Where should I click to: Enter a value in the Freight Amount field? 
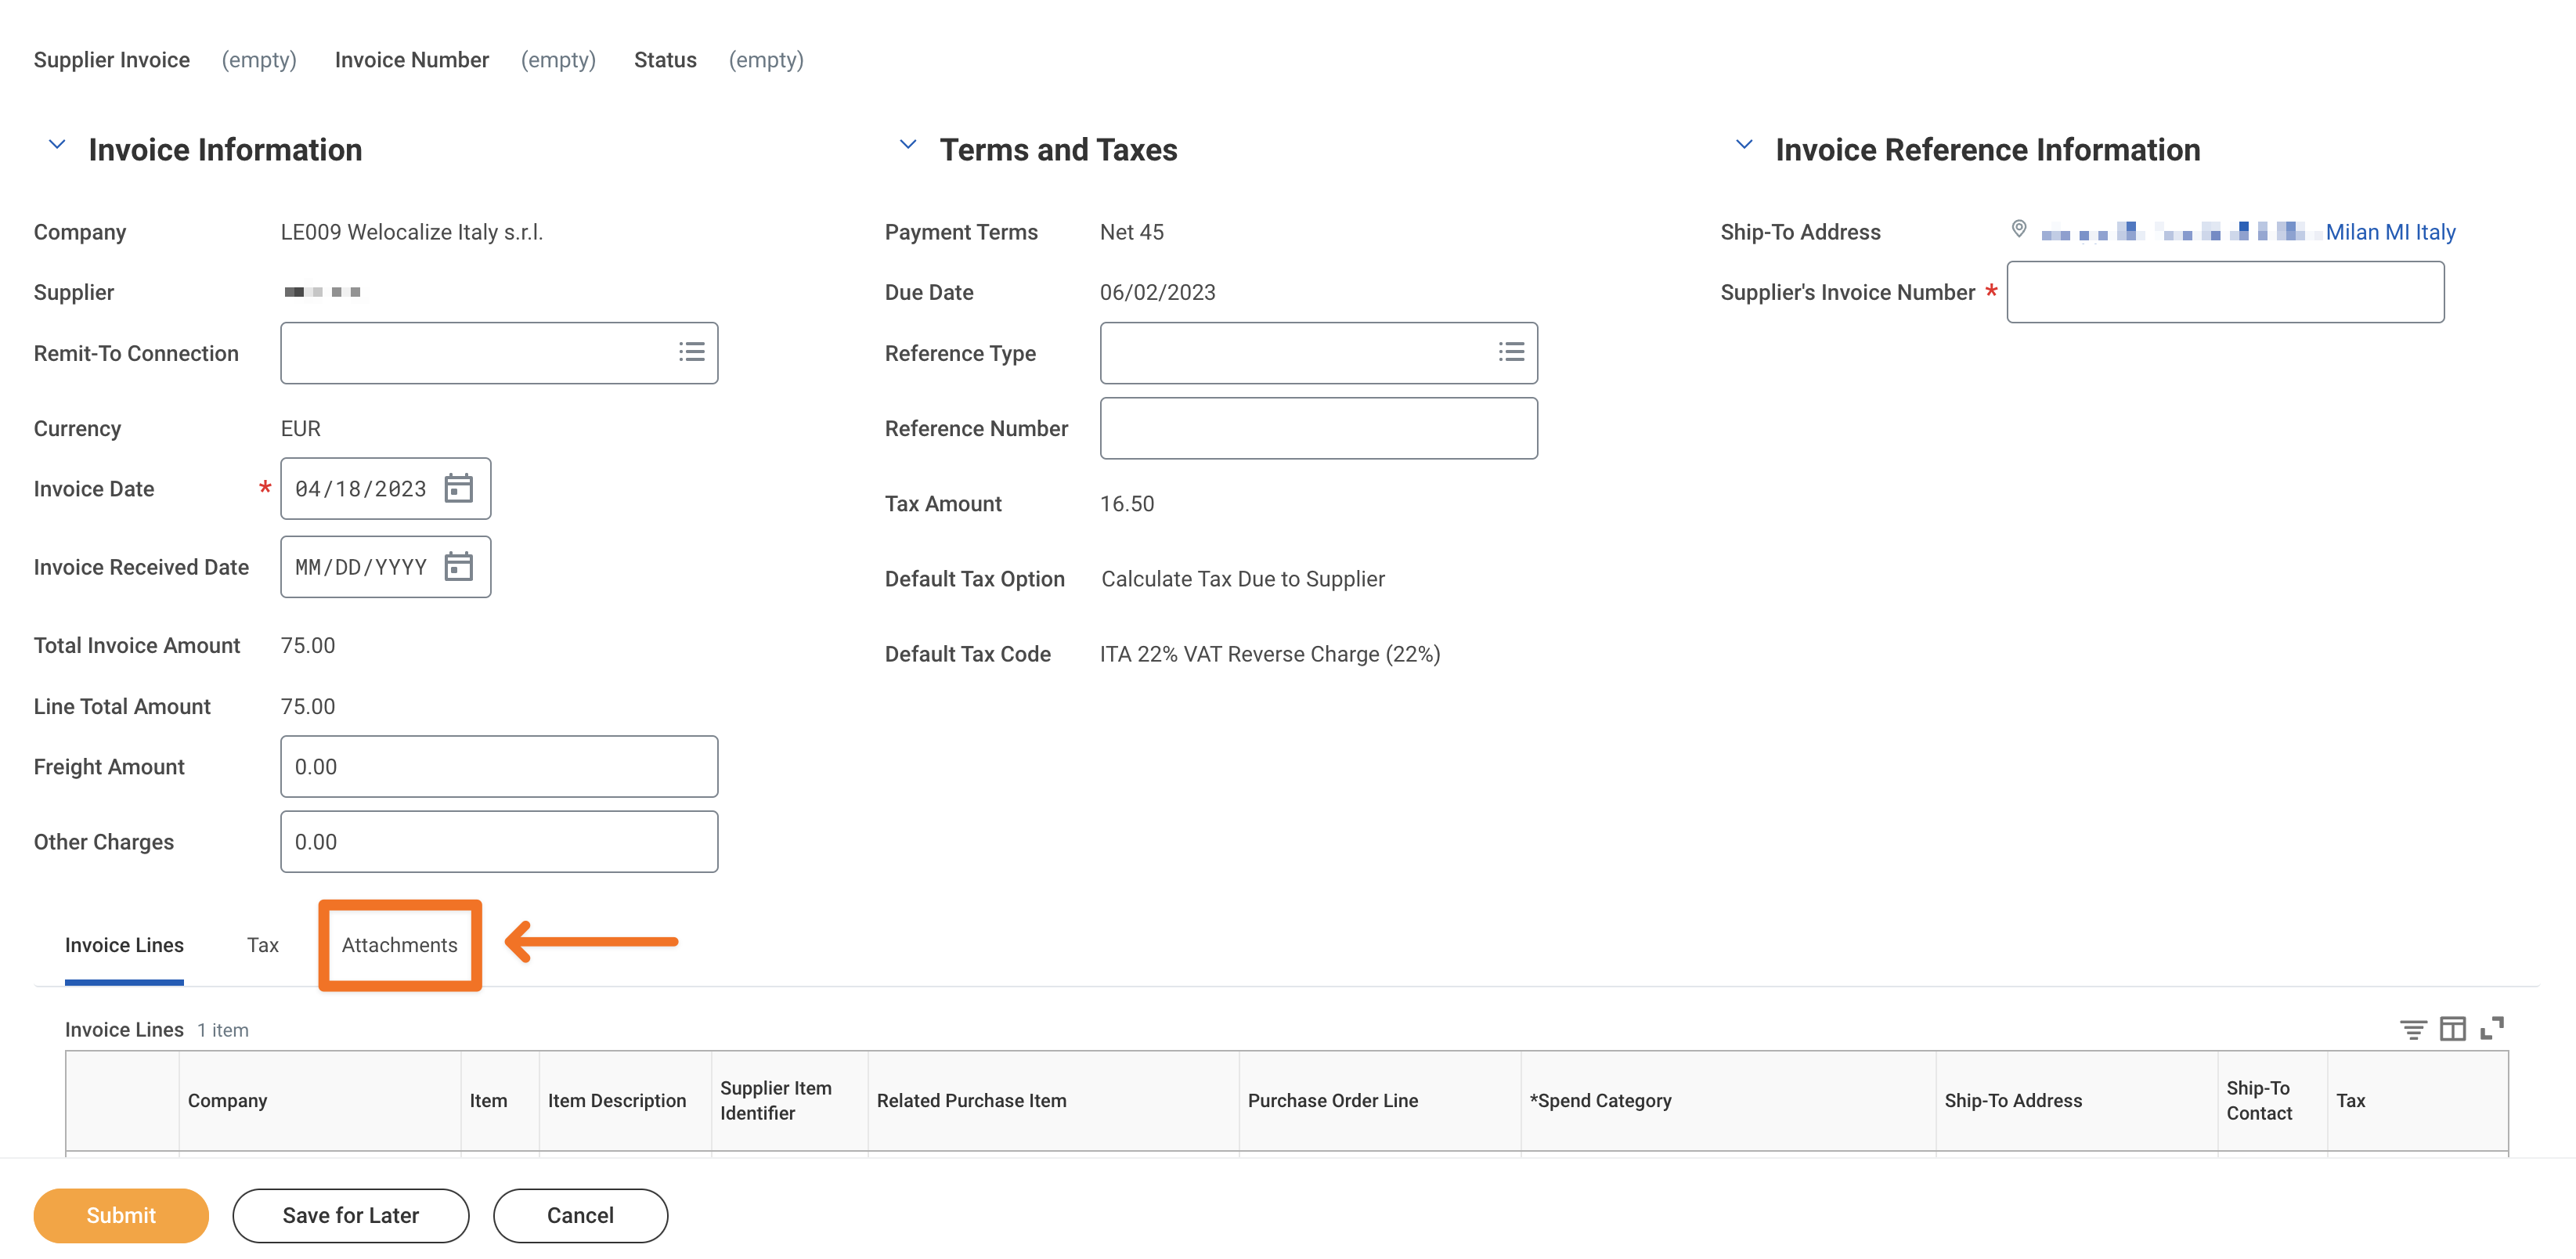tap(500, 766)
